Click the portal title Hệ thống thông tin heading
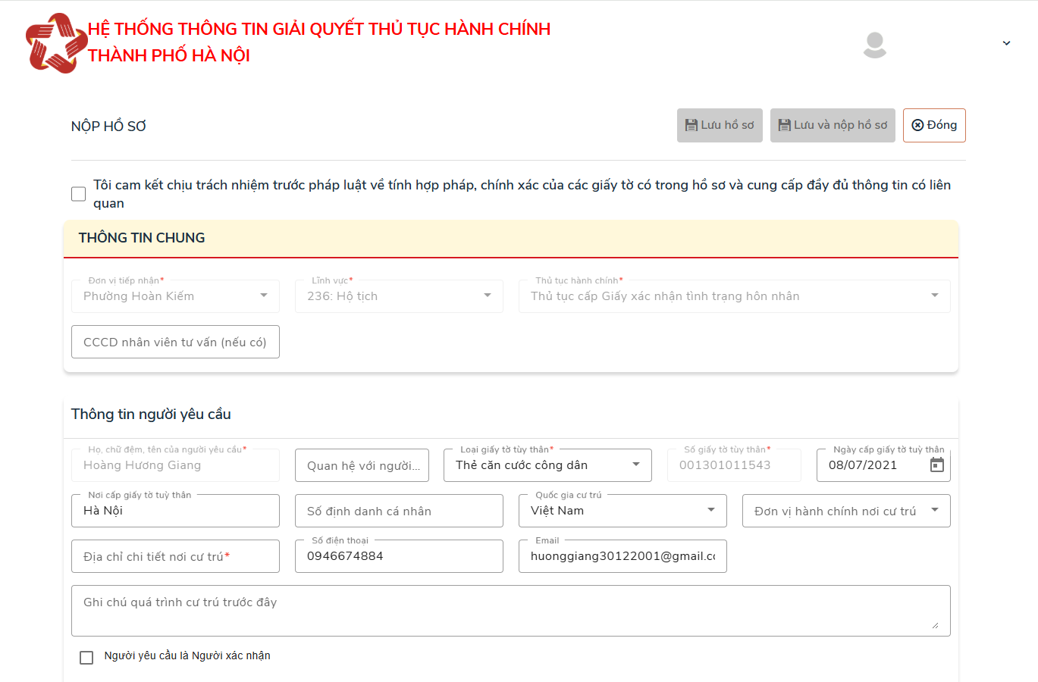This screenshot has height=682, width=1038. [319, 42]
